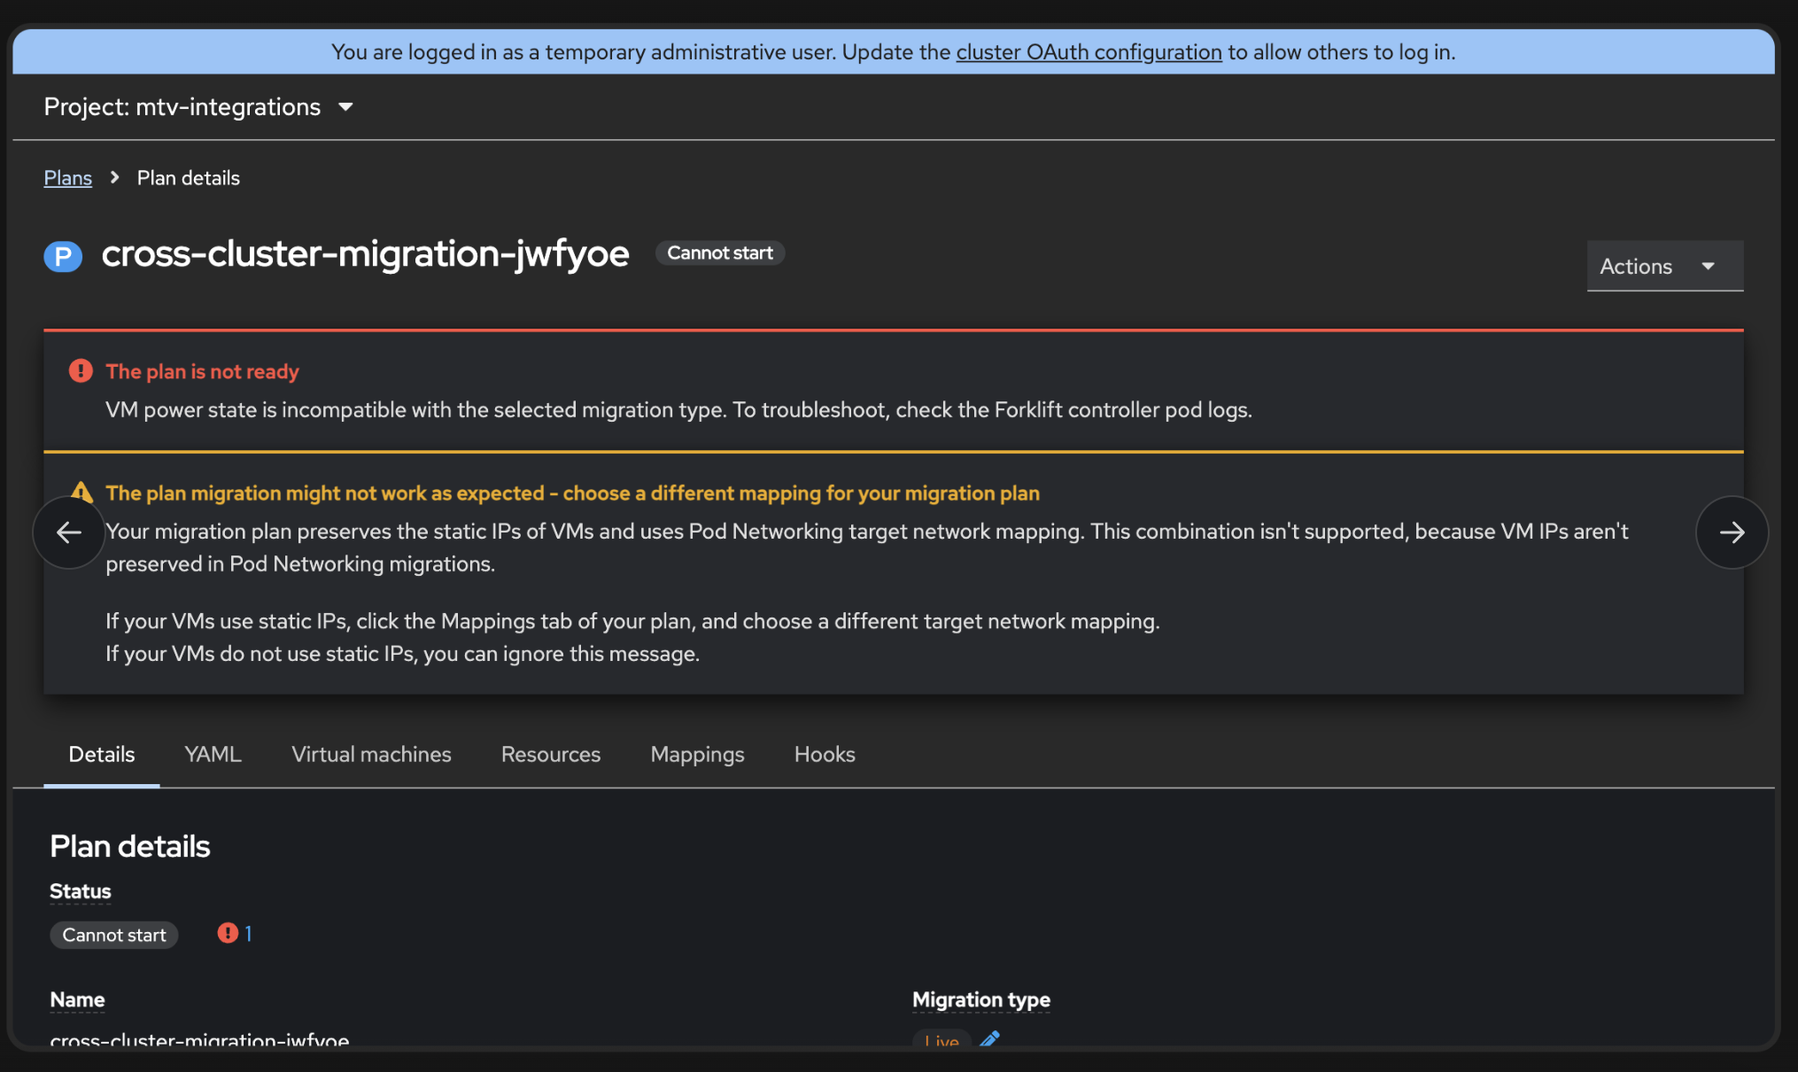Navigate to Plans breadcrumb link
The image size is (1798, 1072).
coord(68,178)
